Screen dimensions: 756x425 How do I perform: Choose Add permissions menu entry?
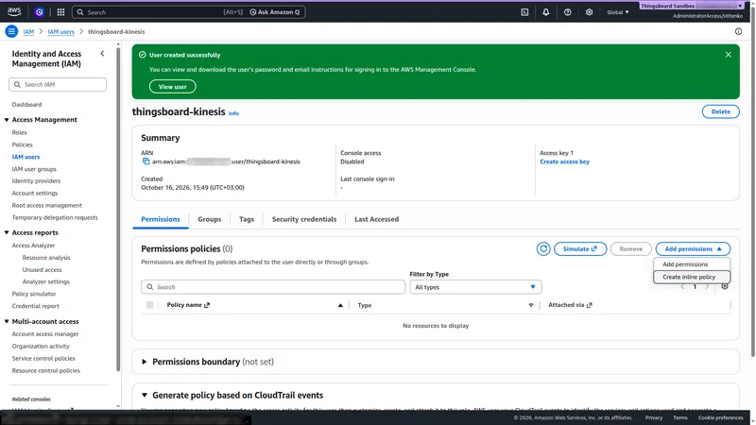point(692,264)
